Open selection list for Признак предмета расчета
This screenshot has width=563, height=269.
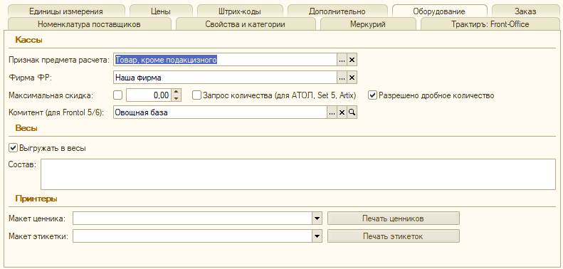coord(342,60)
